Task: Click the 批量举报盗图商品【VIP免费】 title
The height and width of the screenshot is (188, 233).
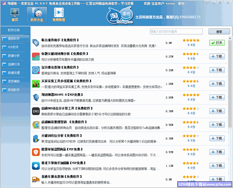Action: pyautogui.click(x=62, y=149)
